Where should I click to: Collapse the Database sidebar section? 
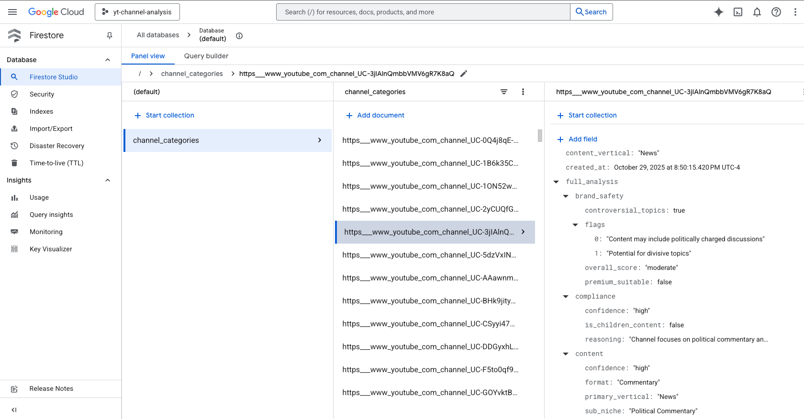tap(108, 60)
